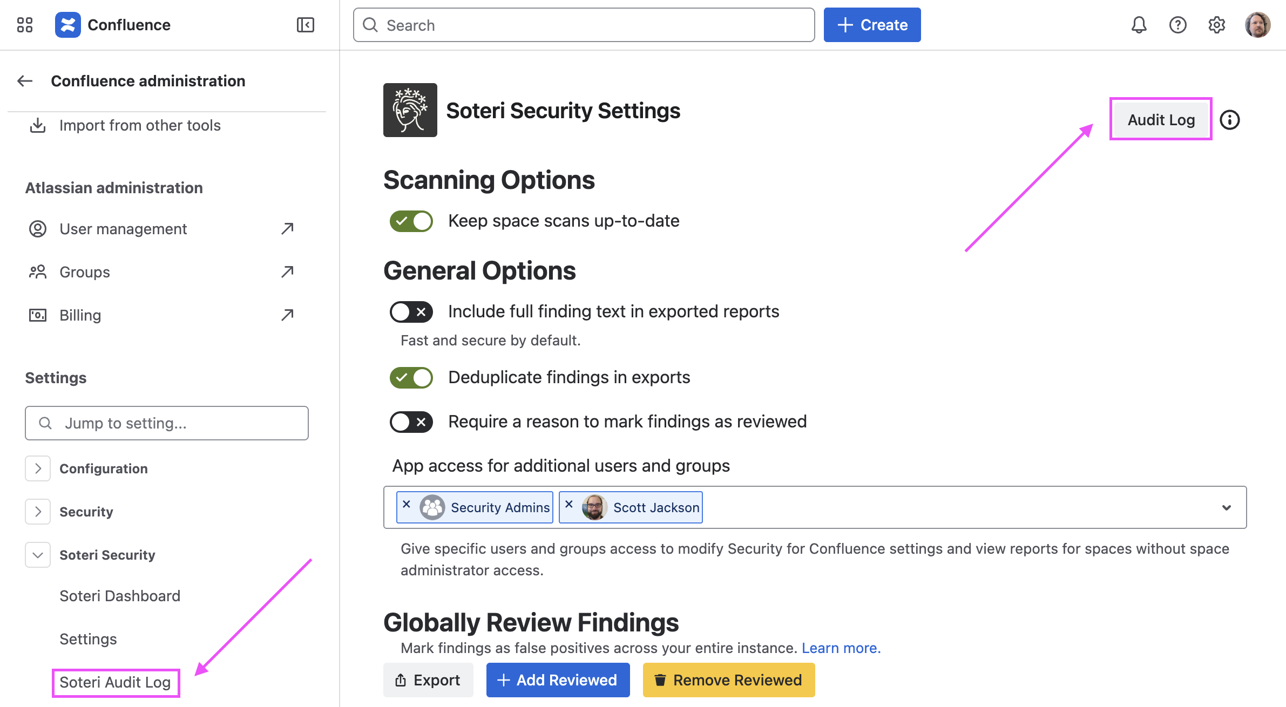Disable Keep space scans up-to-date
Screen dimensions: 1286x707
(x=411, y=221)
